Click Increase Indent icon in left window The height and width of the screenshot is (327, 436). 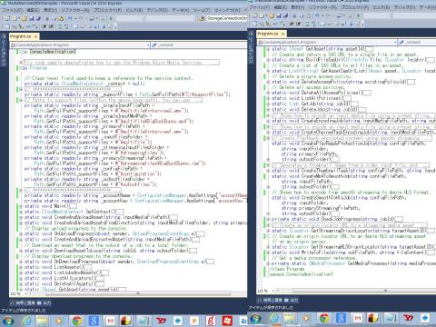coord(52,26)
